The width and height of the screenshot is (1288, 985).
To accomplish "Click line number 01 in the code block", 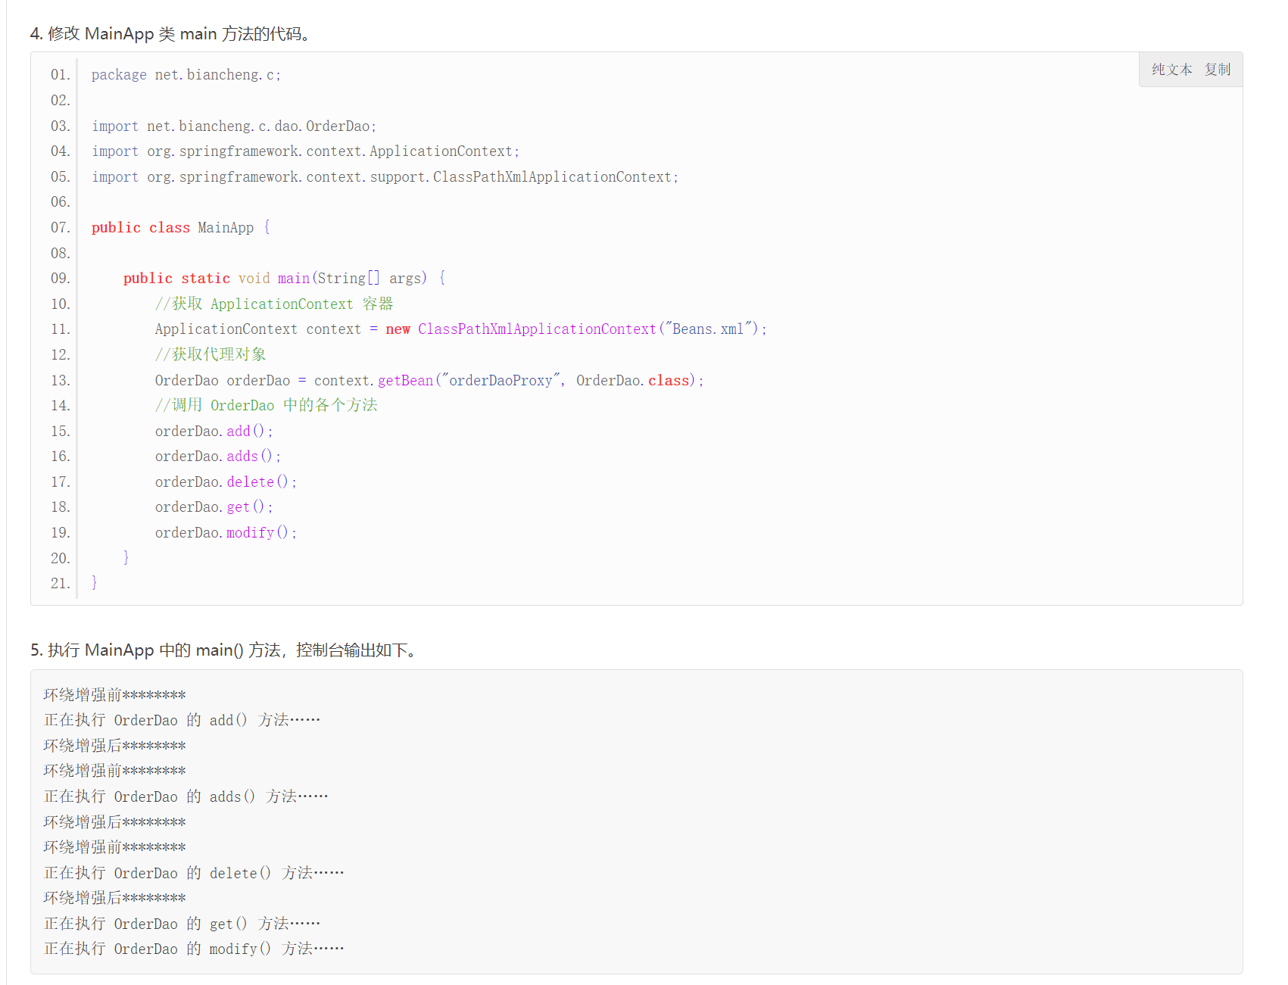I will [60, 75].
